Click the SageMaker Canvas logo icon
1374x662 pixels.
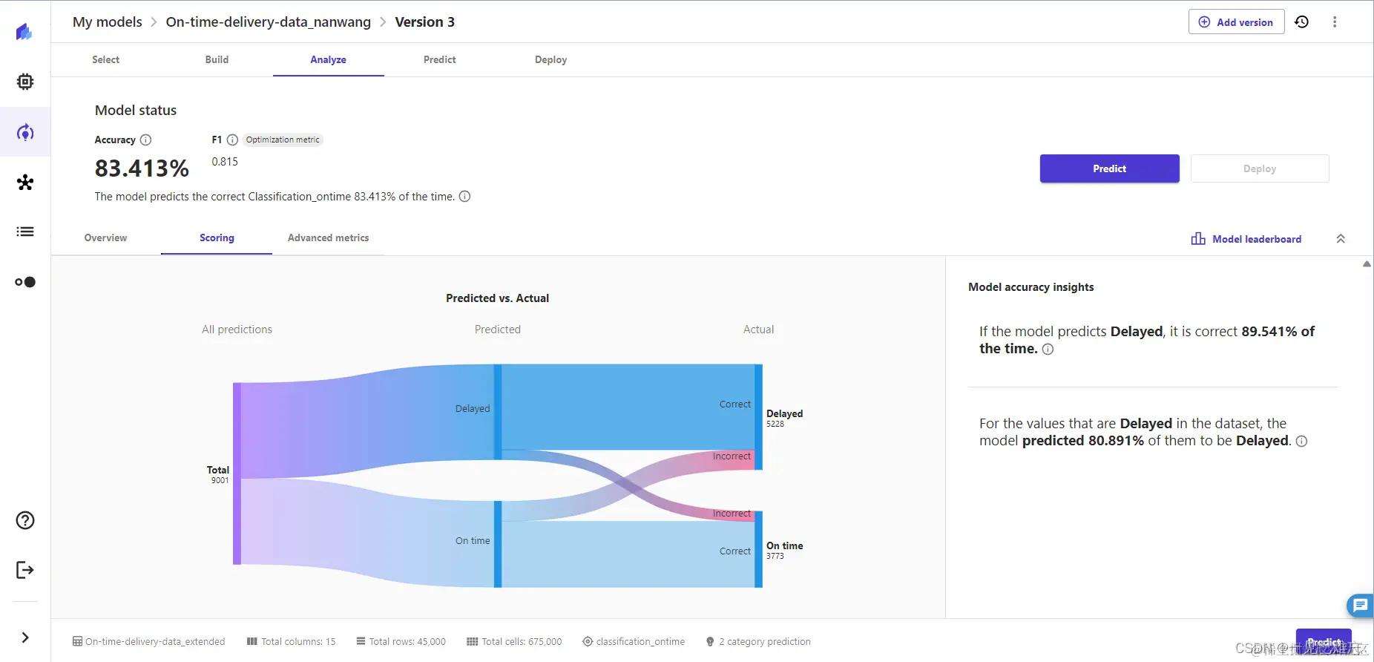24,32
